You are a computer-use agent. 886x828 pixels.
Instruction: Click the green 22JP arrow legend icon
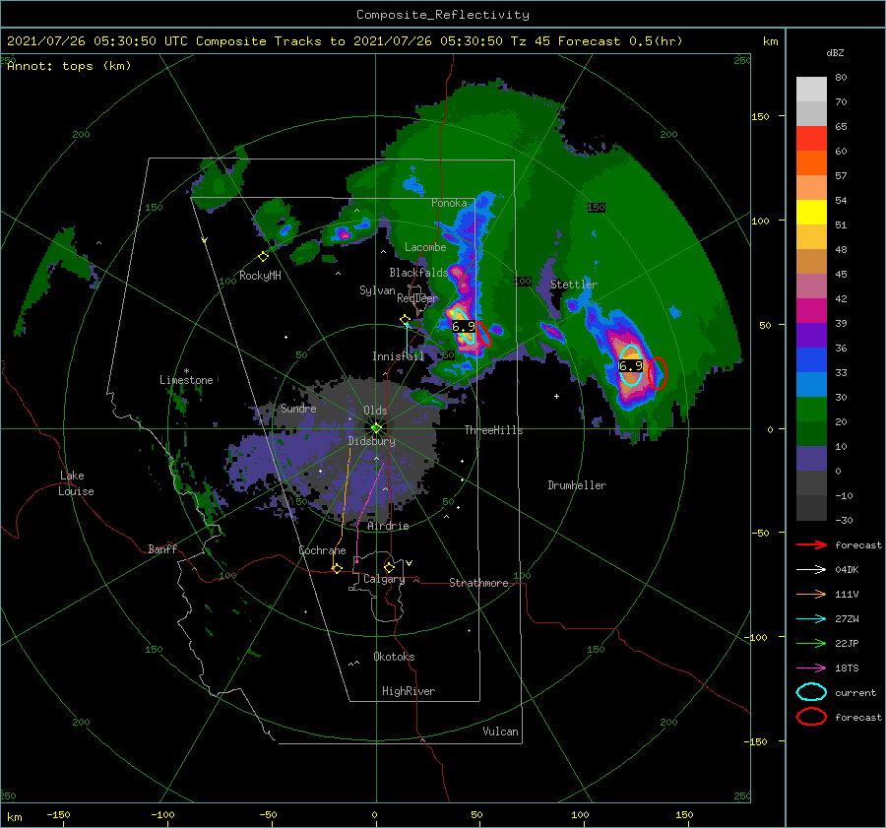pos(811,643)
